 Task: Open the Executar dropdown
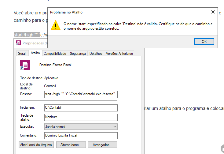81,127
